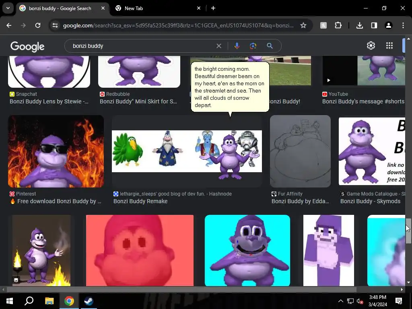Open the Bonzi Buddy Remake characters image
412x309 pixels.
[x=187, y=151]
